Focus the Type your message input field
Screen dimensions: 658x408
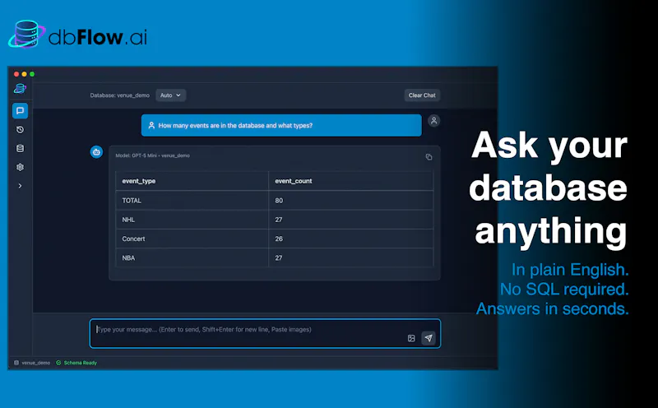tap(265, 334)
